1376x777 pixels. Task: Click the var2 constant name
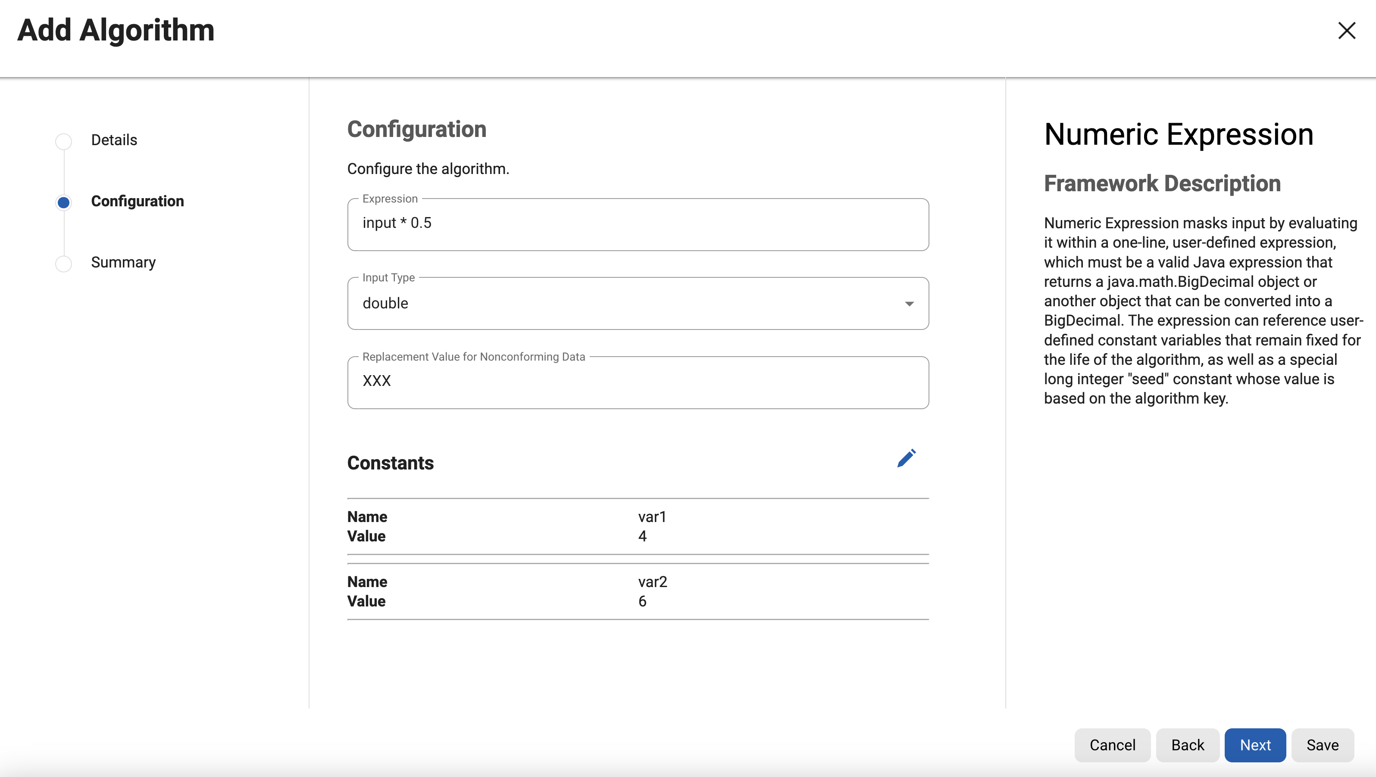[652, 582]
